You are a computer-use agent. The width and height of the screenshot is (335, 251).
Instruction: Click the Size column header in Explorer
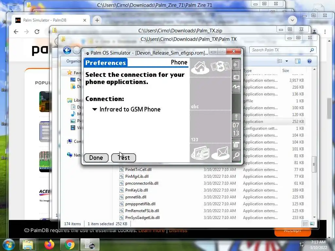[x=286, y=71]
